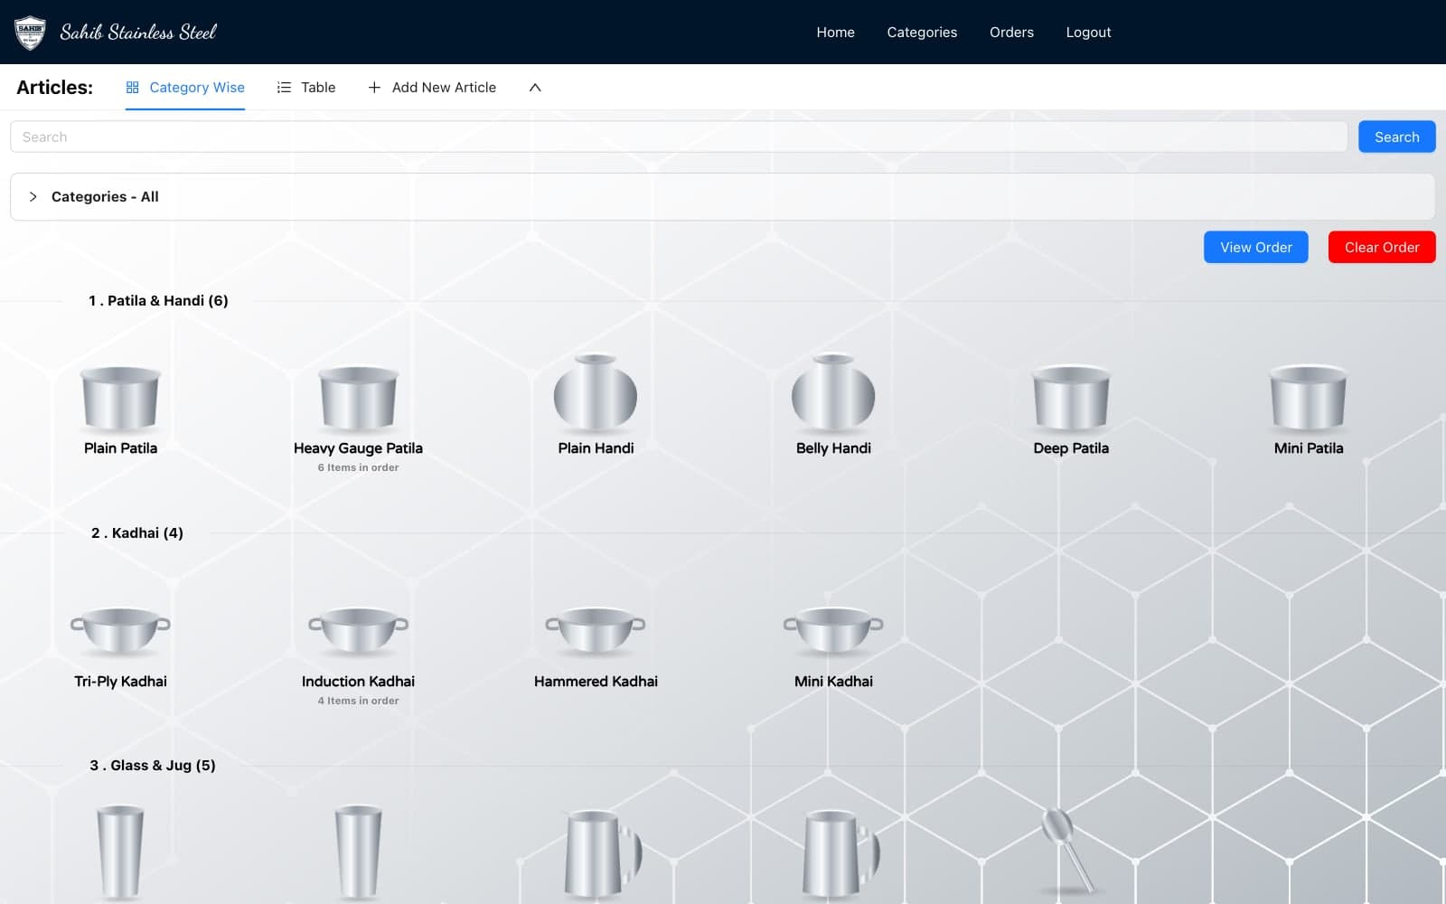This screenshot has width=1446, height=904.
Task: Click the blue Search button
Action: 1396,137
